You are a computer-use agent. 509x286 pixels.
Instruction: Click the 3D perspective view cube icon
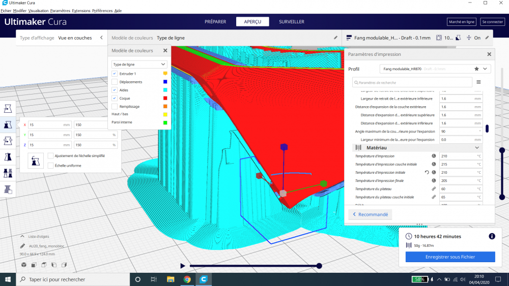click(x=24, y=265)
